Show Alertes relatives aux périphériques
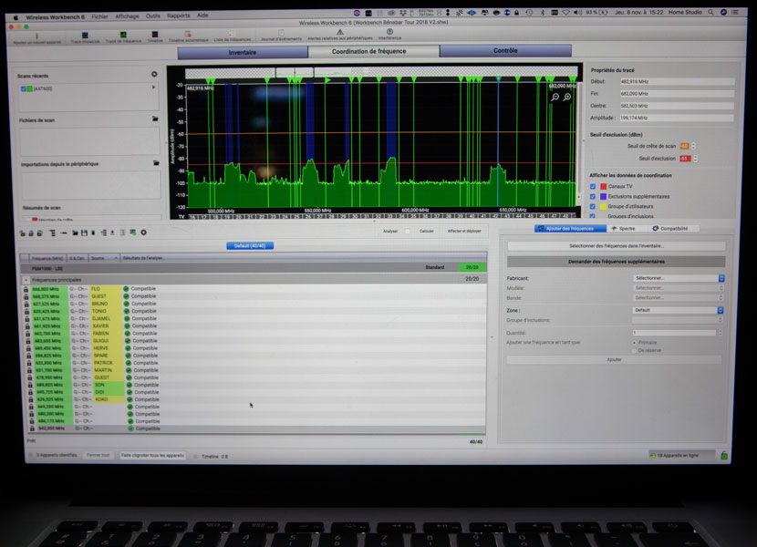The height and width of the screenshot is (547, 757). click(340, 32)
